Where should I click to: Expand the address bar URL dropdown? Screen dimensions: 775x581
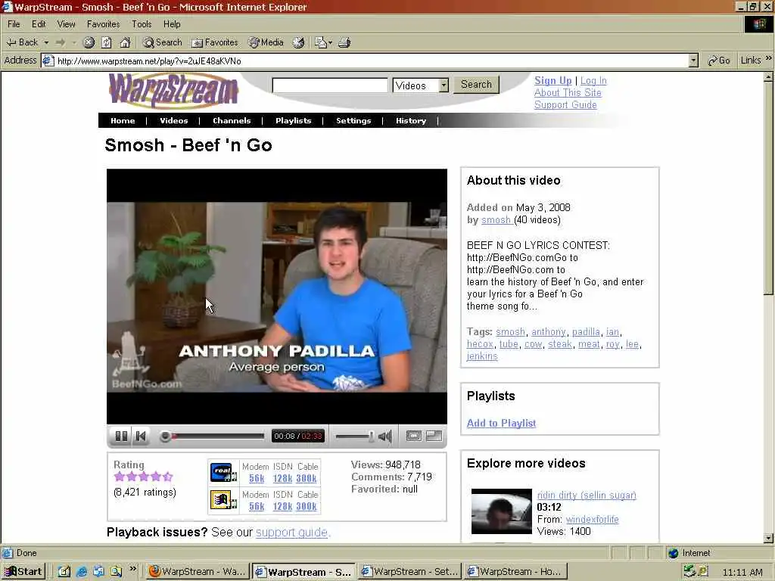tap(693, 61)
